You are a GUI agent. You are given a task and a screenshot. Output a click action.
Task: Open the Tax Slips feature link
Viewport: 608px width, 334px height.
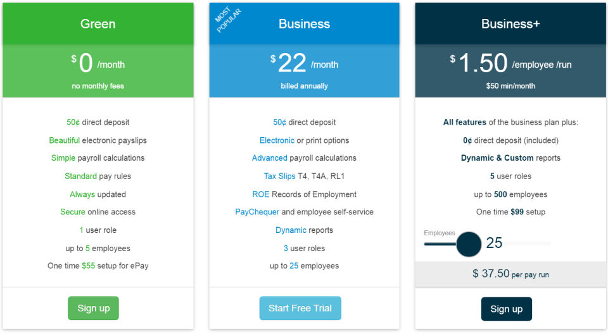(x=279, y=176)
